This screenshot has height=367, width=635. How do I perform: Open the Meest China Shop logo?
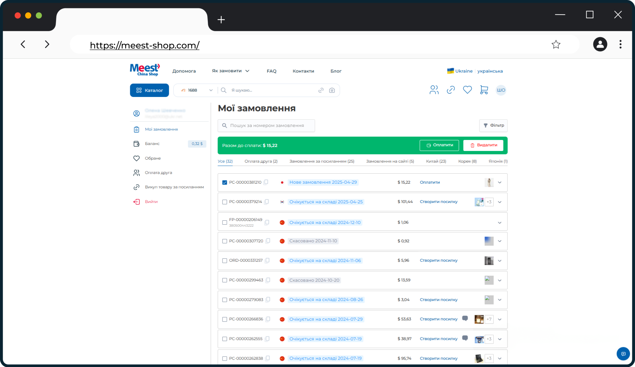tap(145, 70)
